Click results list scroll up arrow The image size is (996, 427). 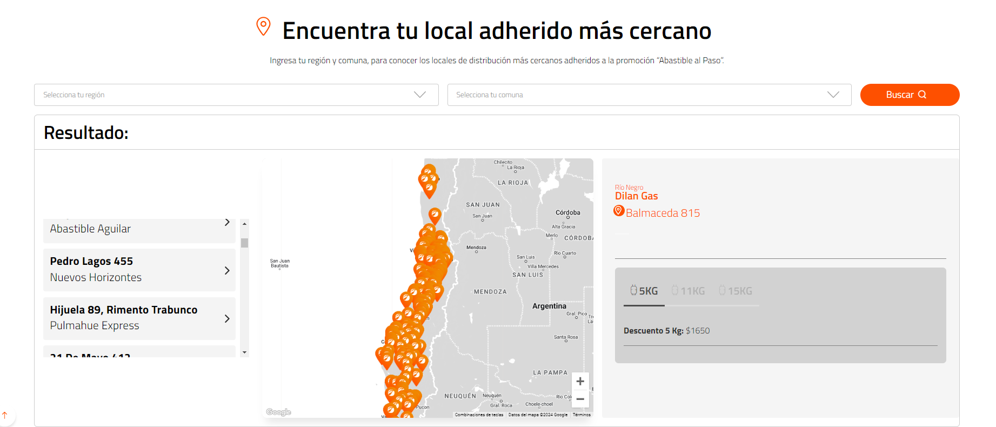[245, 223]
